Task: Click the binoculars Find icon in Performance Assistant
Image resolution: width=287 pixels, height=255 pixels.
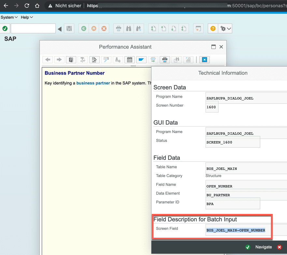Action: (x=177, y=60)
